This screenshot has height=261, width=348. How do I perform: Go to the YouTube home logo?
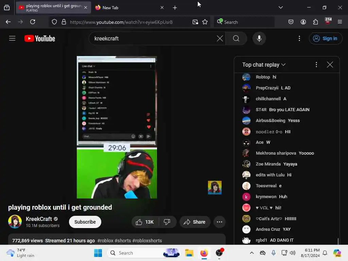[x=40, y=38]
